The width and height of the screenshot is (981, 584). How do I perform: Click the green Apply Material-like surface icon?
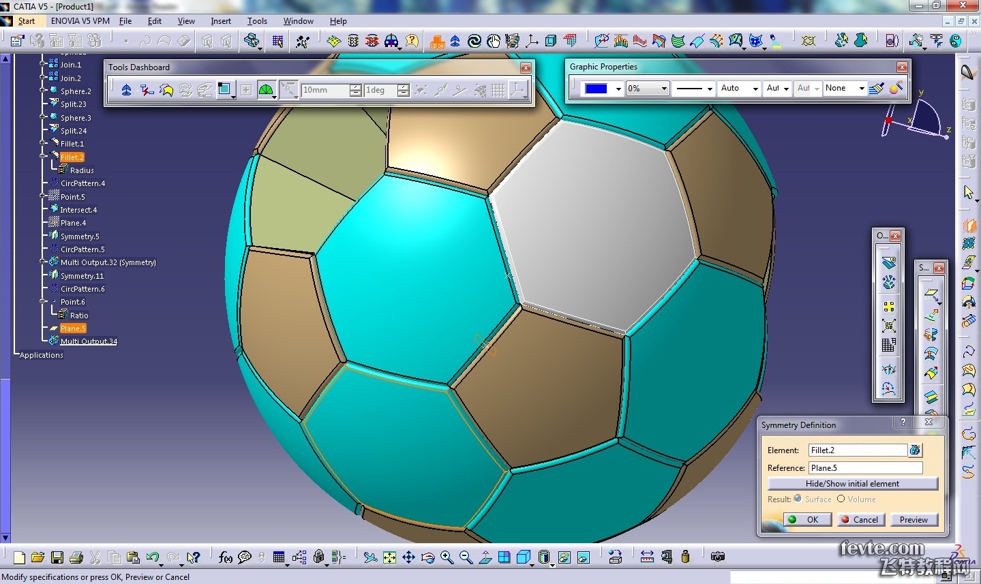[x=678, y=42]
